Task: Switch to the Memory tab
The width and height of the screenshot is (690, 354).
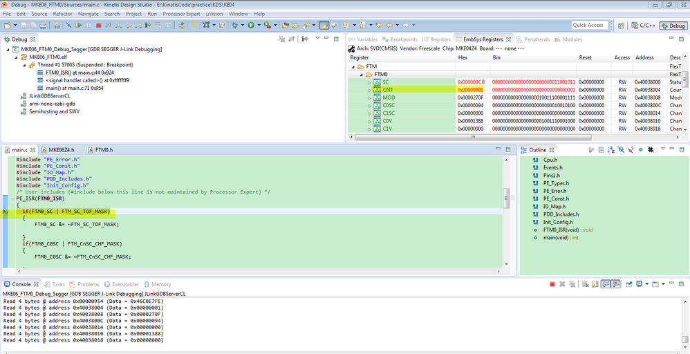Action: pos(158,284)
